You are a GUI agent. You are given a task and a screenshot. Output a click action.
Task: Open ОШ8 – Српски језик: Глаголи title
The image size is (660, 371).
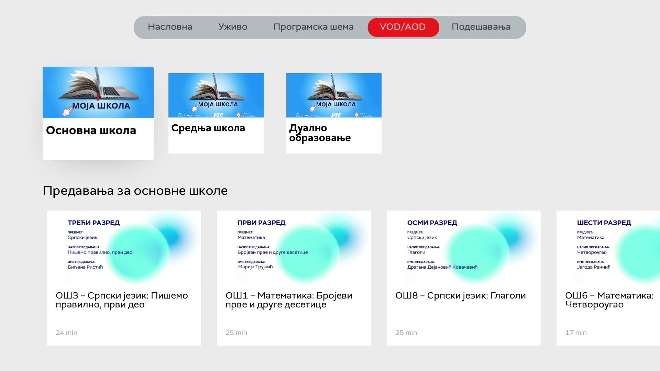[x=460, y=296]
